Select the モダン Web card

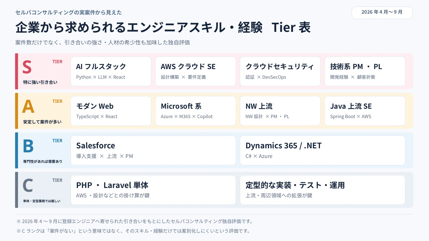tap(111, 111)
